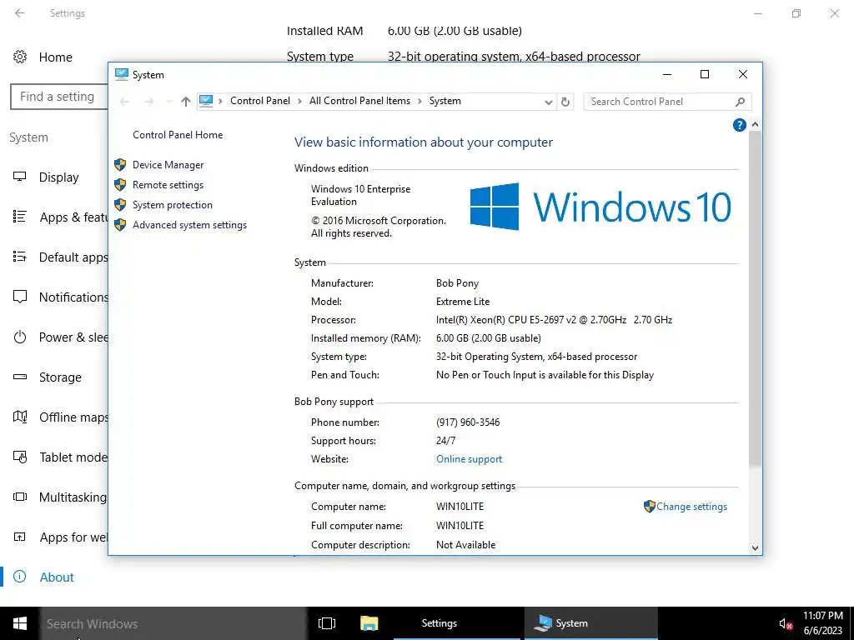Click the Power & sleep icon in Settings

click(x=20, y=337)
